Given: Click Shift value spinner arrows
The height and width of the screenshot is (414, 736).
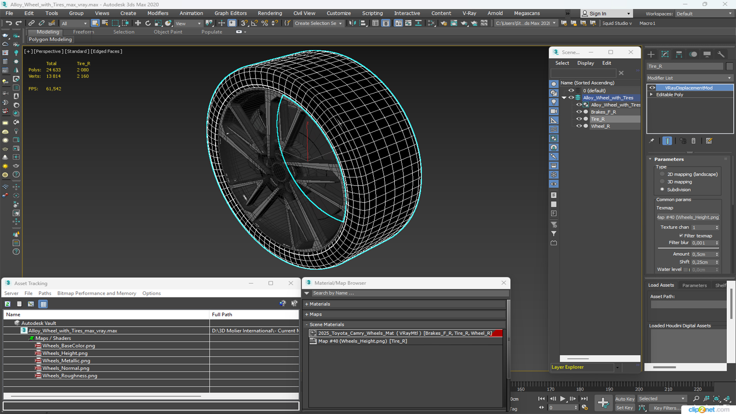Looking at the screenshot, I should point(717,262).
